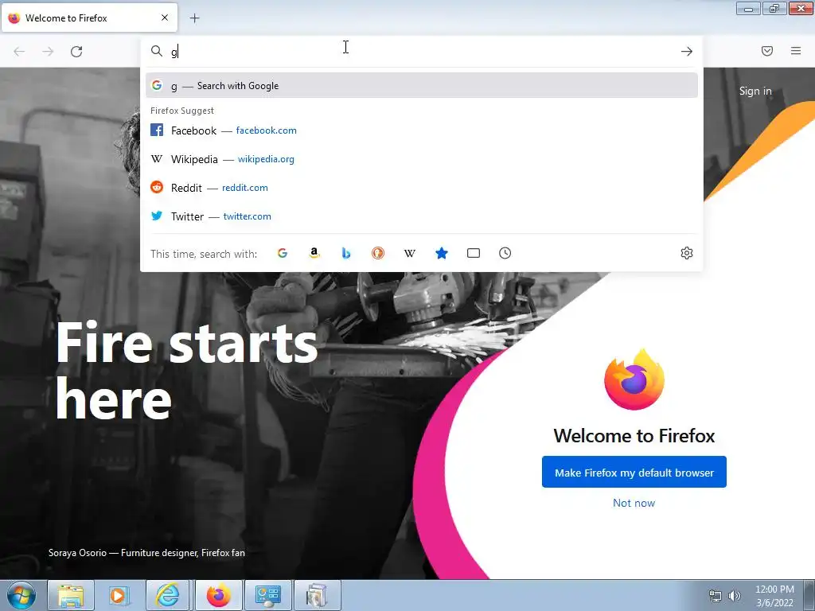Search bookmarks with the star icon
This screenshot has width=815, height=611.
click(441, 253)
